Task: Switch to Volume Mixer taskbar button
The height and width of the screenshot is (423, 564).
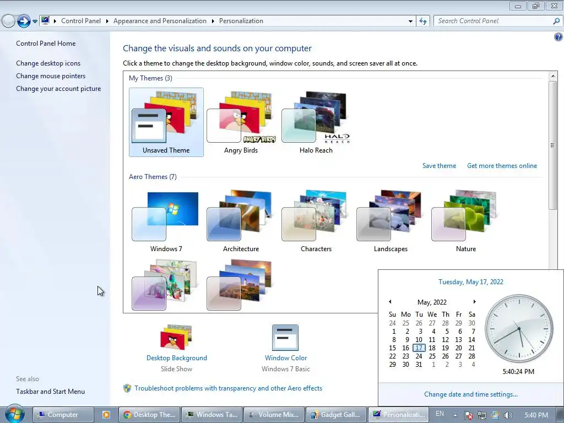Action: pos(274,415)
